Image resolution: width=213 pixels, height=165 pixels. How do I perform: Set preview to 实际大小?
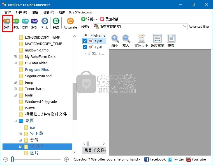pyautogui.click(x=141, y=41)
